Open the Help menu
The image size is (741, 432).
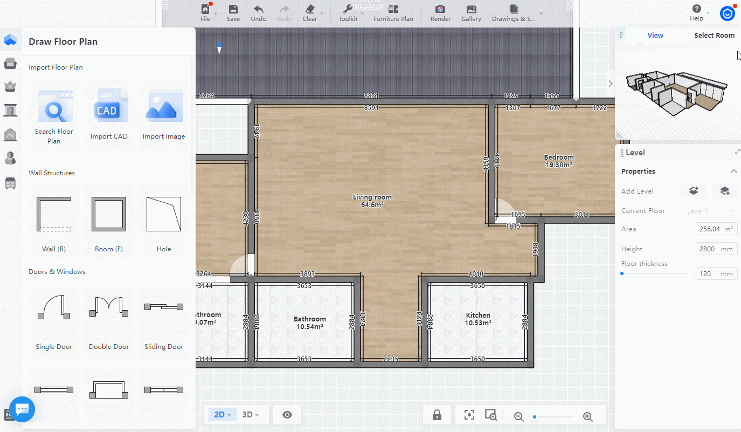click(x=697, y=13)
